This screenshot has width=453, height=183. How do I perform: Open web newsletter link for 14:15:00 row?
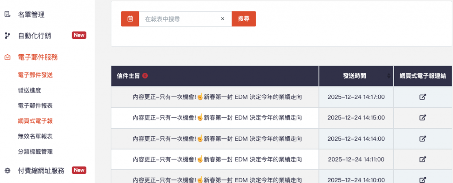422,118
